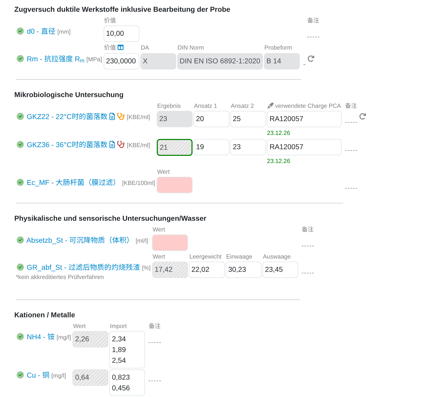Click the GKZ36 Ergebnis field showing 21
Viewport: 431px width, 397px height.
click(175, 147)
